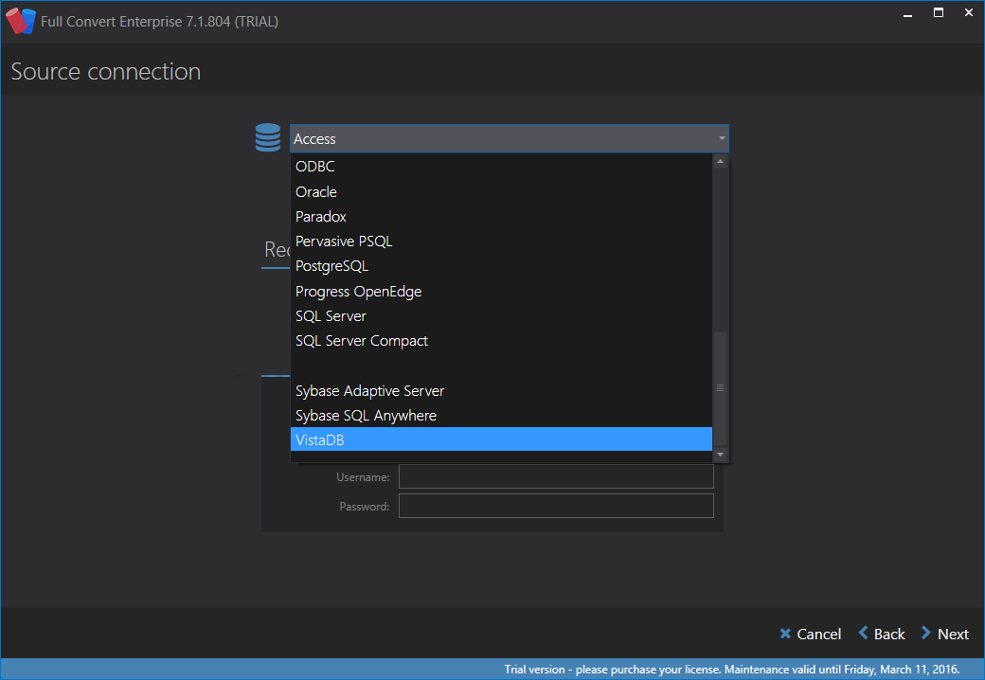
Task: Click the dropdown list scrollbar thumb
Action: click(721, 388)
